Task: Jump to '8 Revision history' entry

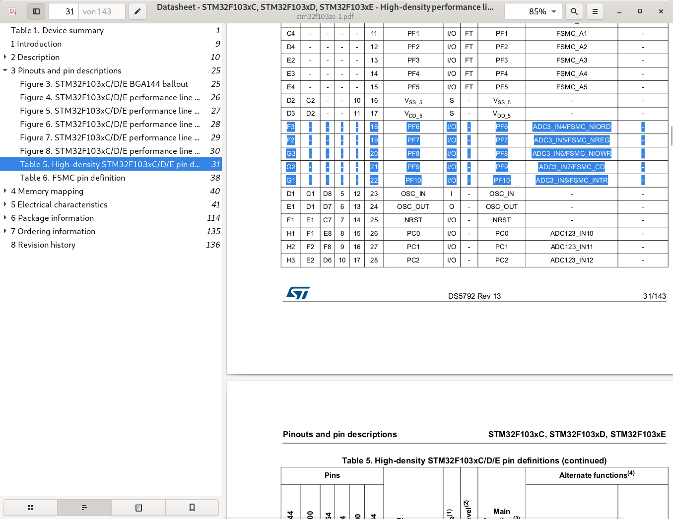Action: (x=43, y=245)
